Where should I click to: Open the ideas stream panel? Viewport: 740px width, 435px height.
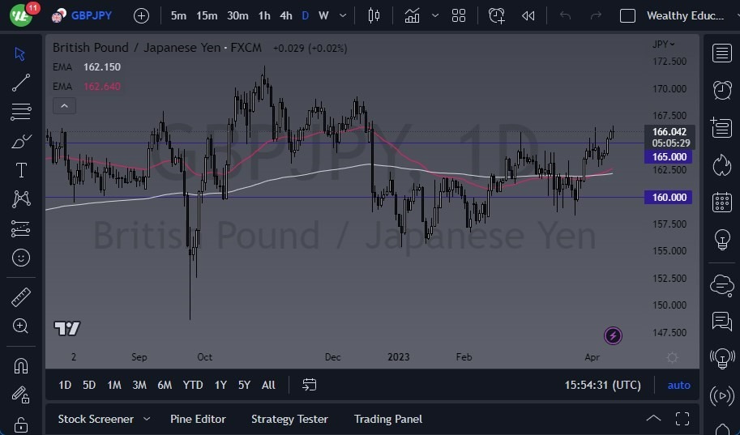[x=721, y=359]
